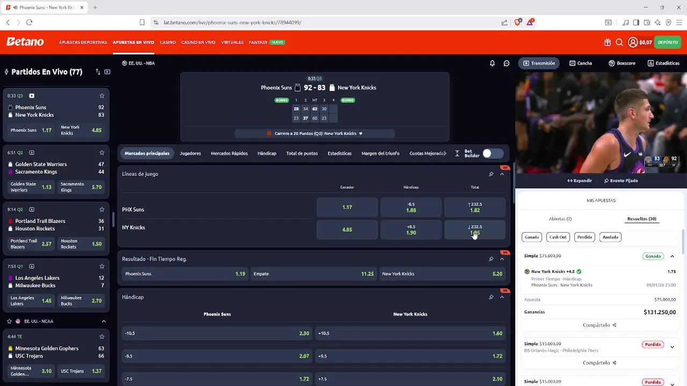Select NY Knicks handicap +8.5 at 1.90
Screen dimensions: 687x386
(411, 229)
